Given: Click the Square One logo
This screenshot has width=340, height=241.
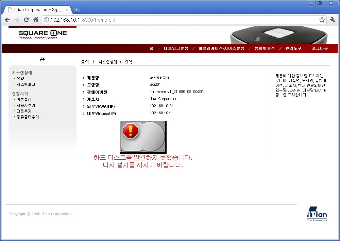Looking at the screenshot, I should [x=42, y=35].
